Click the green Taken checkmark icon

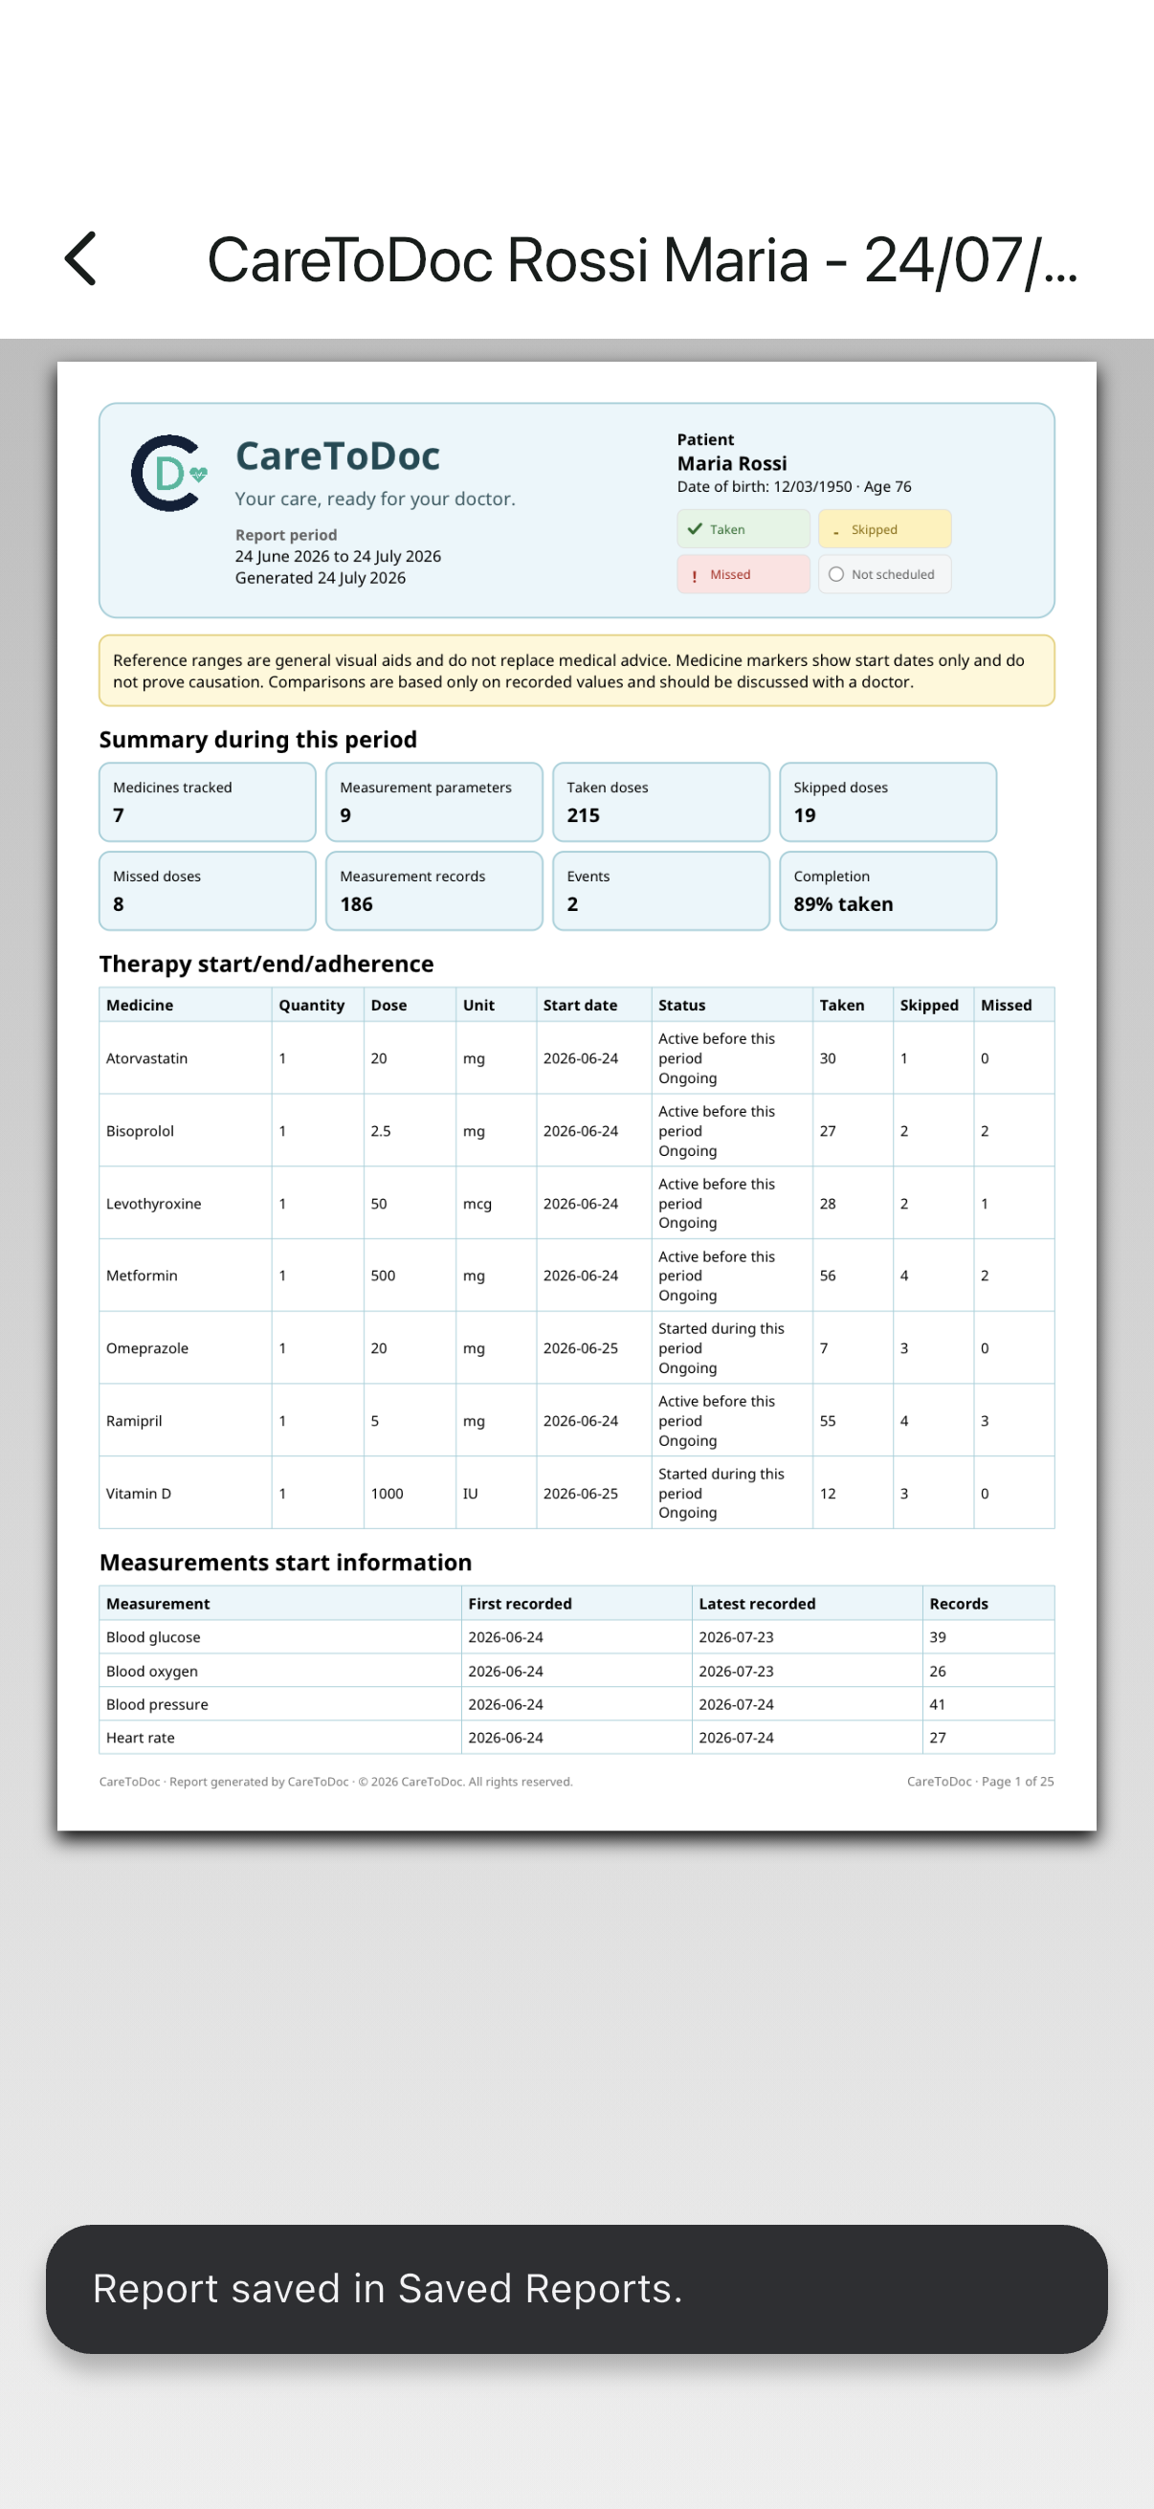coord(695,529)
